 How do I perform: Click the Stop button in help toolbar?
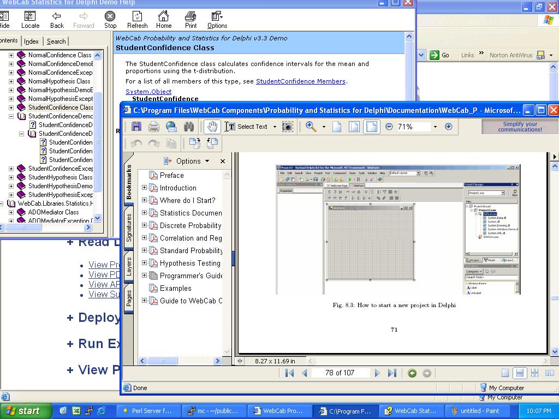pyautogui.click(x=110, y=20)
